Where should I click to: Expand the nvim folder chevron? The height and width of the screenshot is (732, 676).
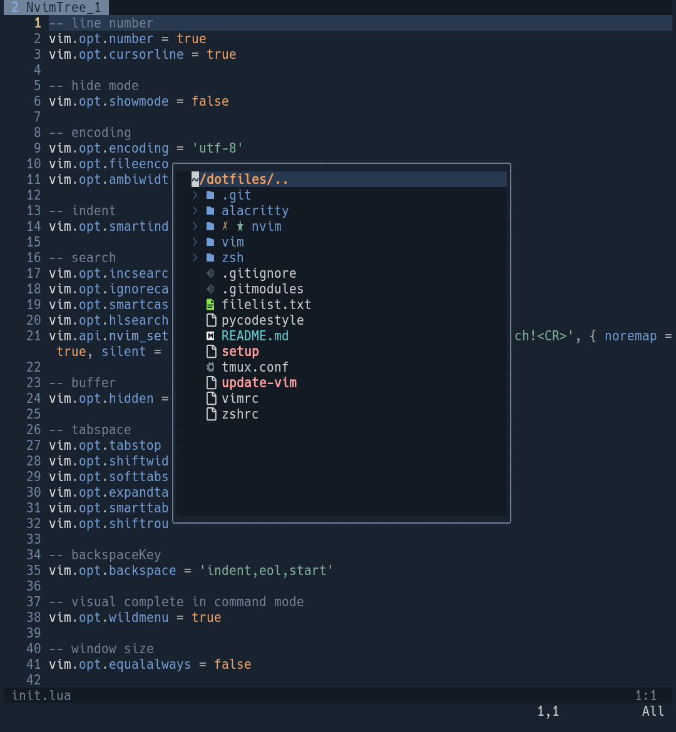click(x=195, y=226)
